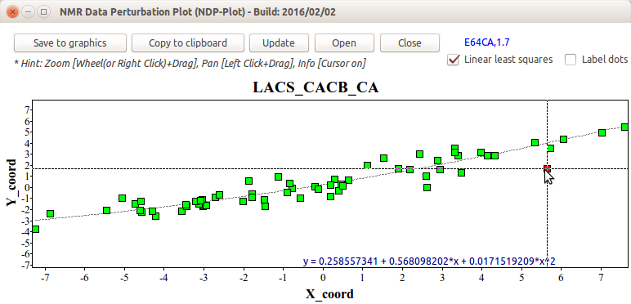The height and width of the screenshot is (304, 631).
Task: Click the X_coord axis label
Action: click(x=329, y=294)
